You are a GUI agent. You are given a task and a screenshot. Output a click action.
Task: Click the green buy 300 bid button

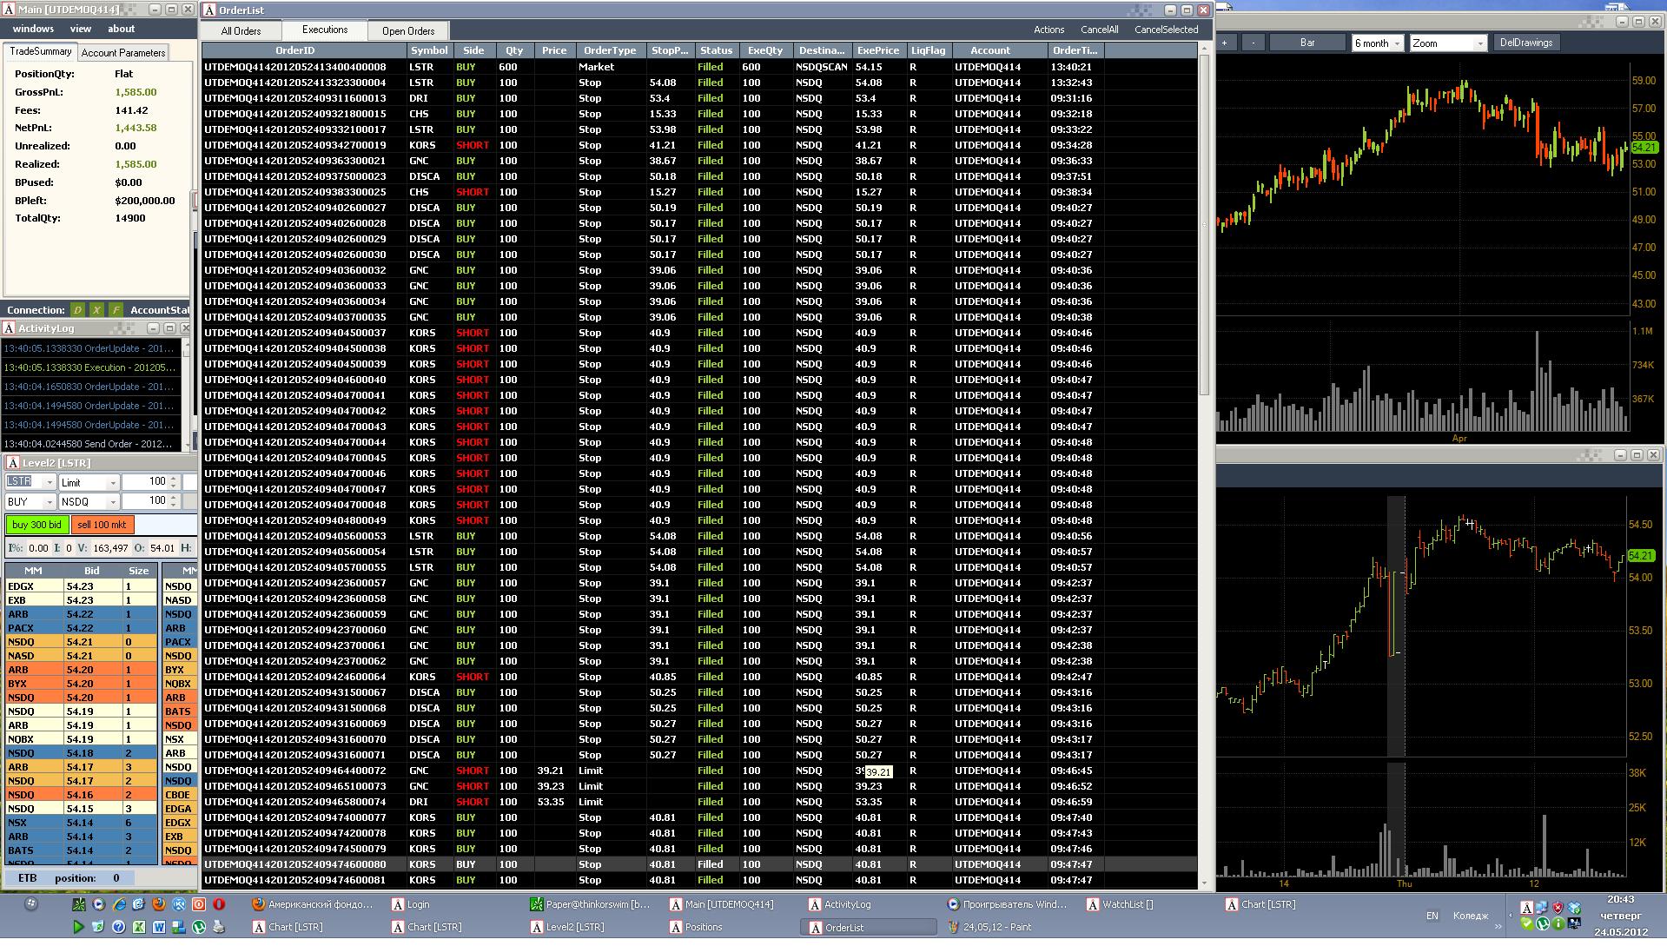[36, 525]
